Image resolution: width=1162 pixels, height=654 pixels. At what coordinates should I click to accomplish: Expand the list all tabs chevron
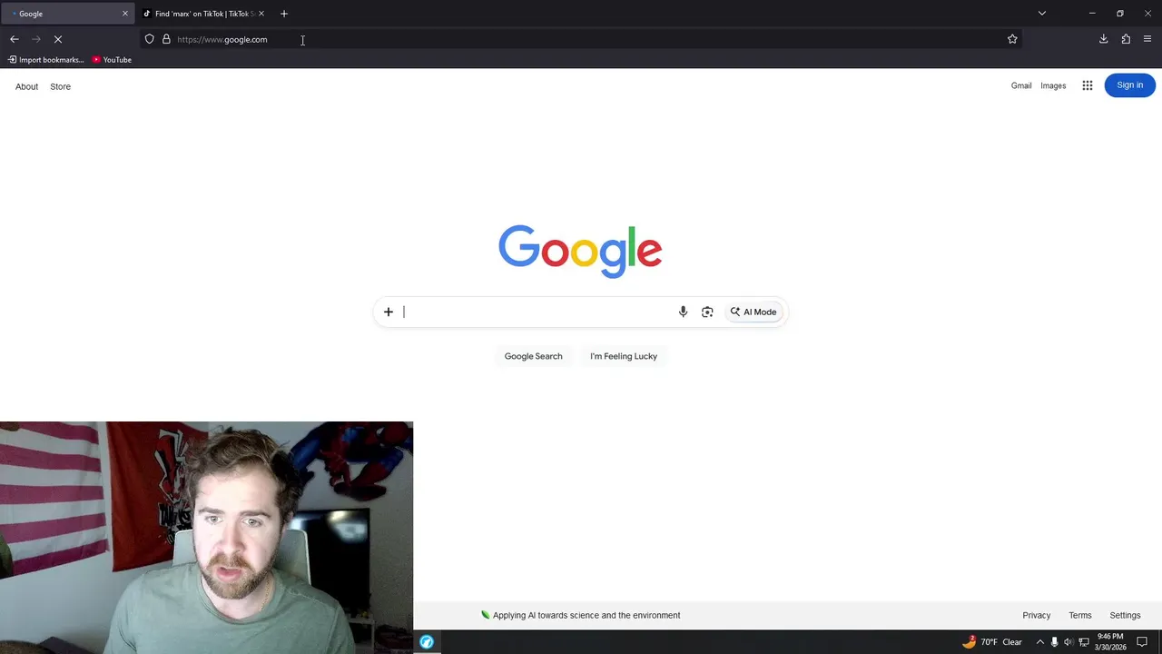click(1042, 14)
